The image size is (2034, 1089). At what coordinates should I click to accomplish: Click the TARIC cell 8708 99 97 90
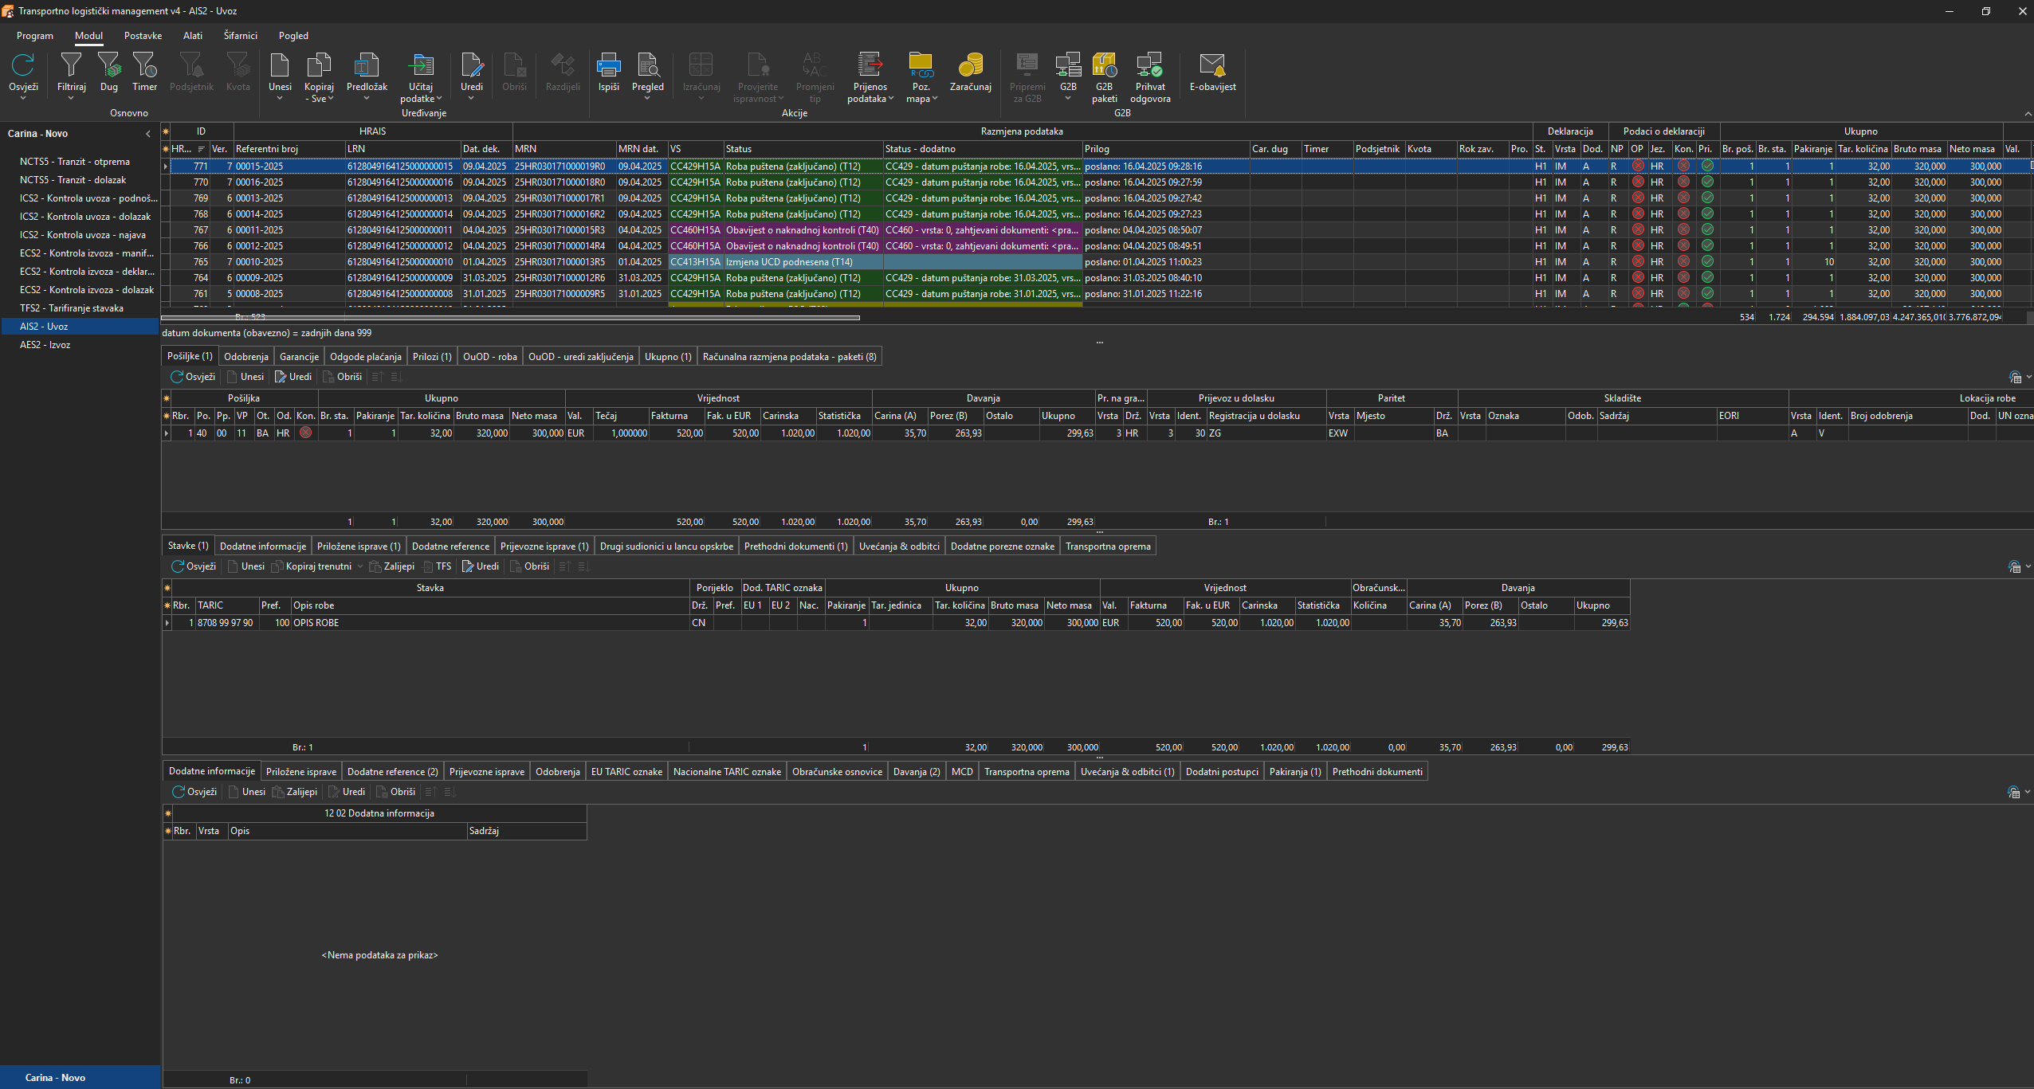226,623
